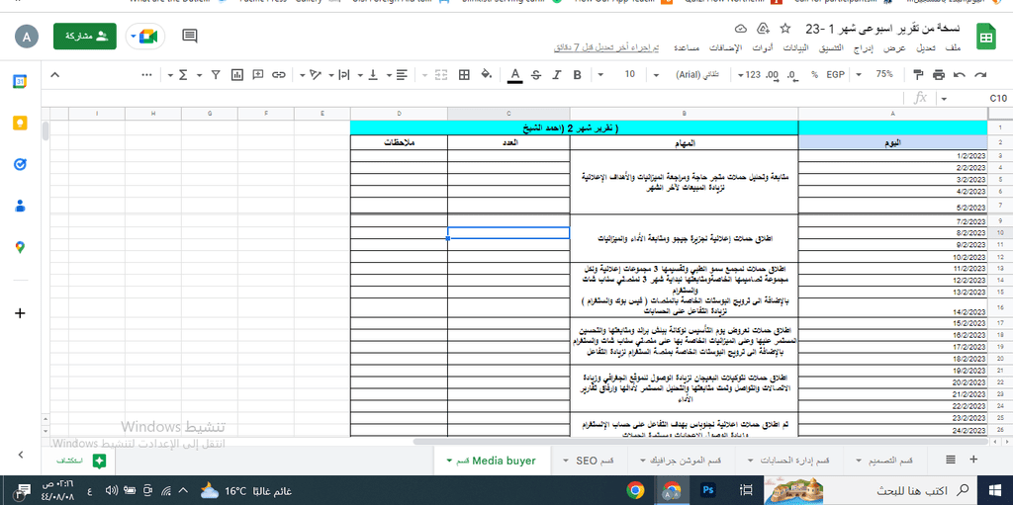Open comment history

[x=189, y=37]
